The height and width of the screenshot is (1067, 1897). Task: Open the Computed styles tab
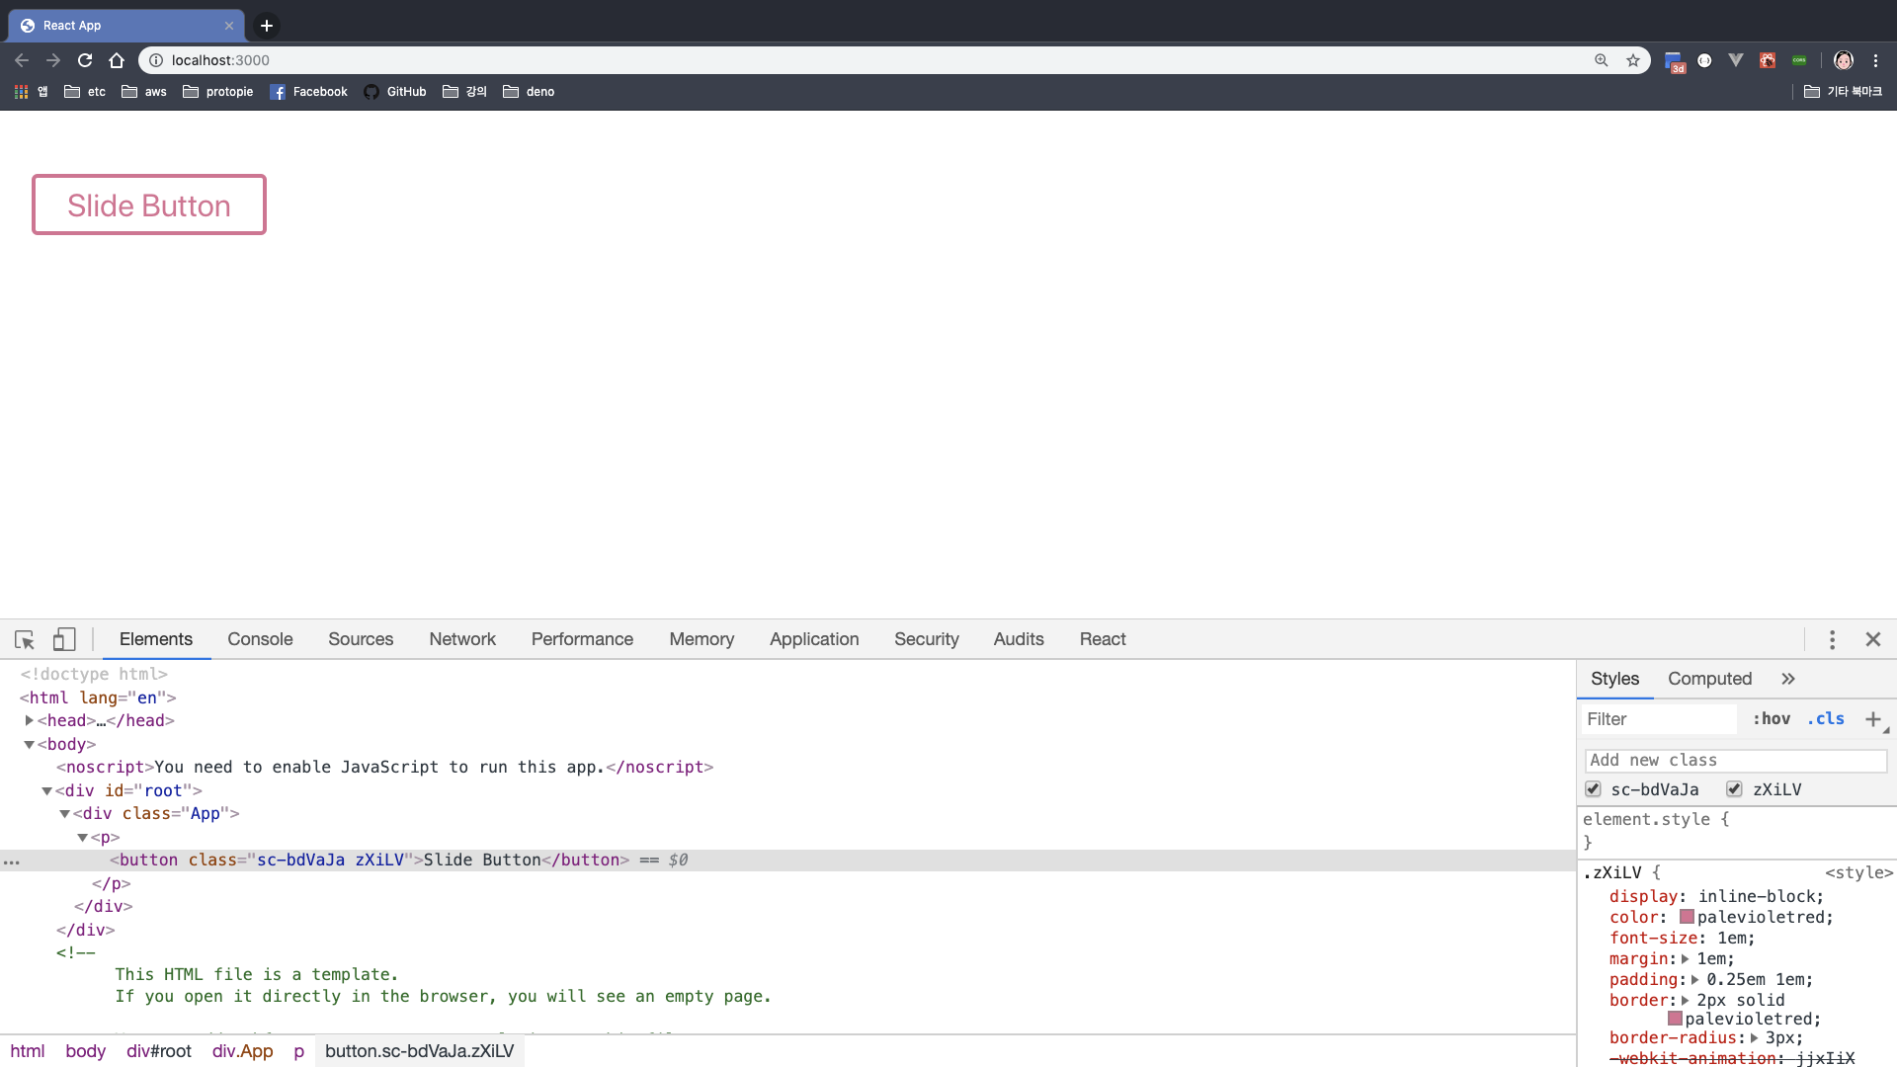[1709, 679]
